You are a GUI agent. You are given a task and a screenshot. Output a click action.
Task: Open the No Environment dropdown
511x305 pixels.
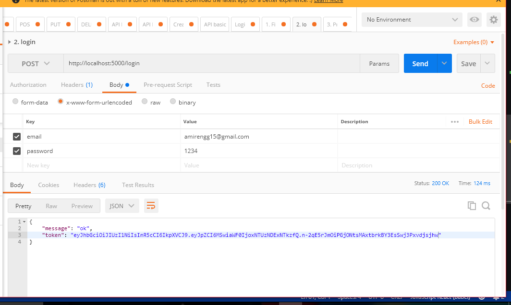click(411, 20)
